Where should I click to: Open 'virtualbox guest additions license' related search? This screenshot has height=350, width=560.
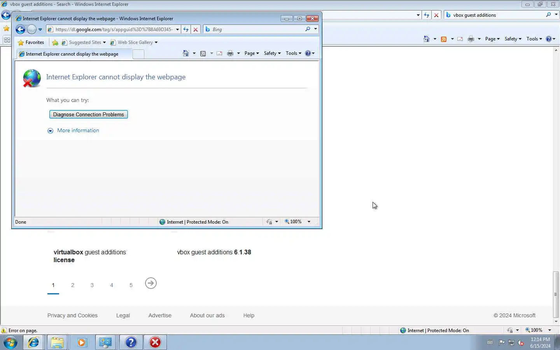point(90,256)
